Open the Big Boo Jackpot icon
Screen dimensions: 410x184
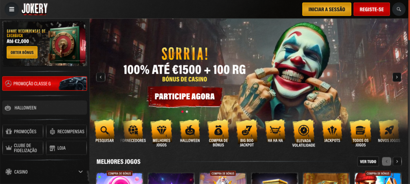coord(247,129)
